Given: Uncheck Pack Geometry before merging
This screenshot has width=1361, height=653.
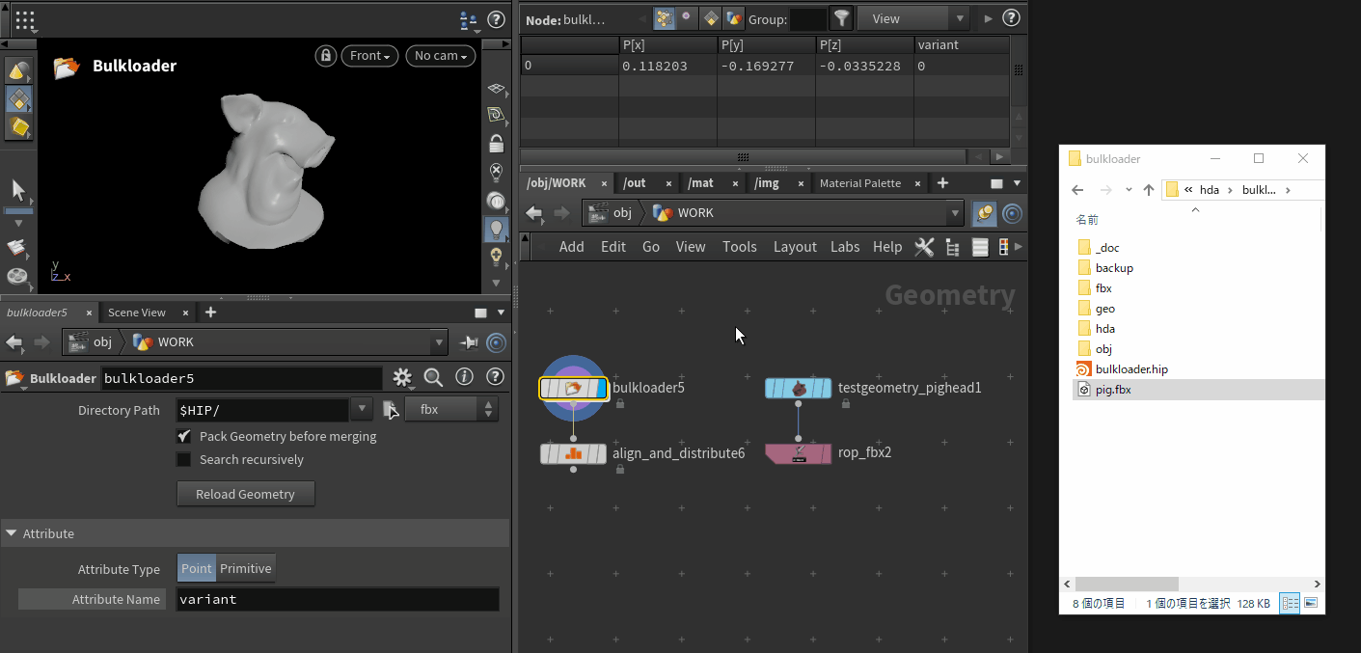Looking at the screenshot, I should point(183,436).
